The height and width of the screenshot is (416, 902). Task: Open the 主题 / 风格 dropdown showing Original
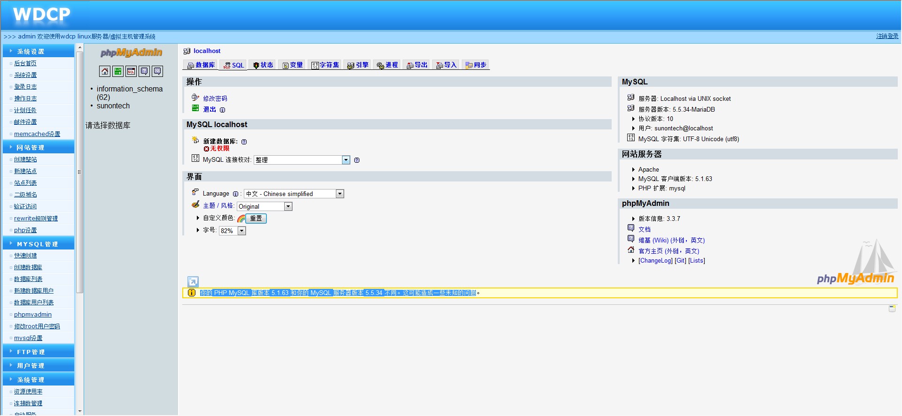(x=264, y=206)
